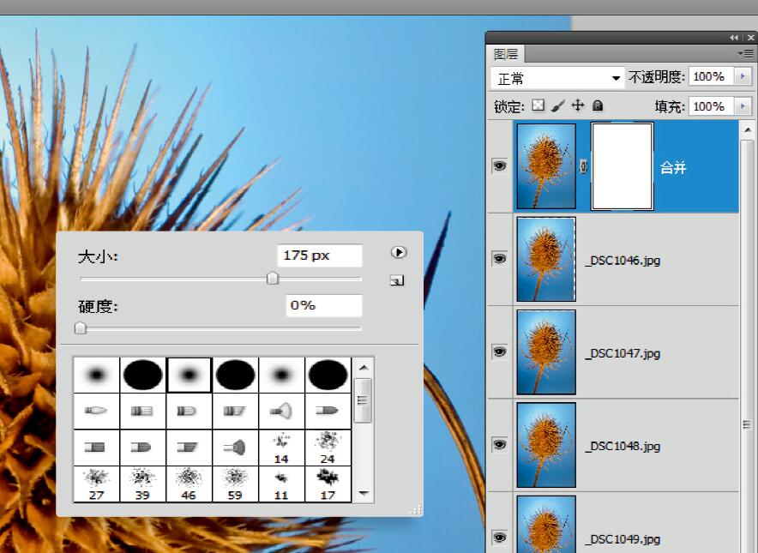The height and width of the screenshot is (553, 758).
Task: Adjust the brush size (大小) slider handle
Action: [x=273, y=278]
